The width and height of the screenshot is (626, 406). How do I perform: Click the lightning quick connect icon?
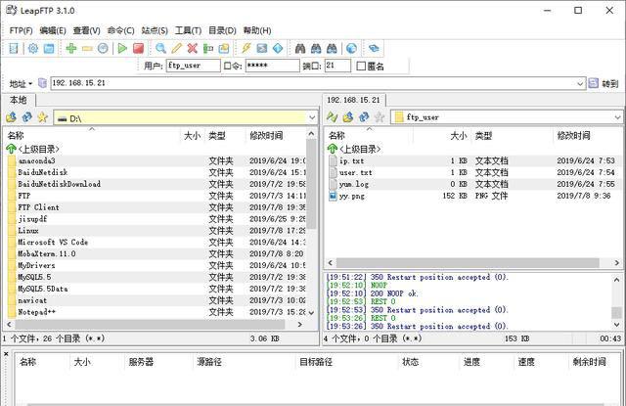[246, 48]
